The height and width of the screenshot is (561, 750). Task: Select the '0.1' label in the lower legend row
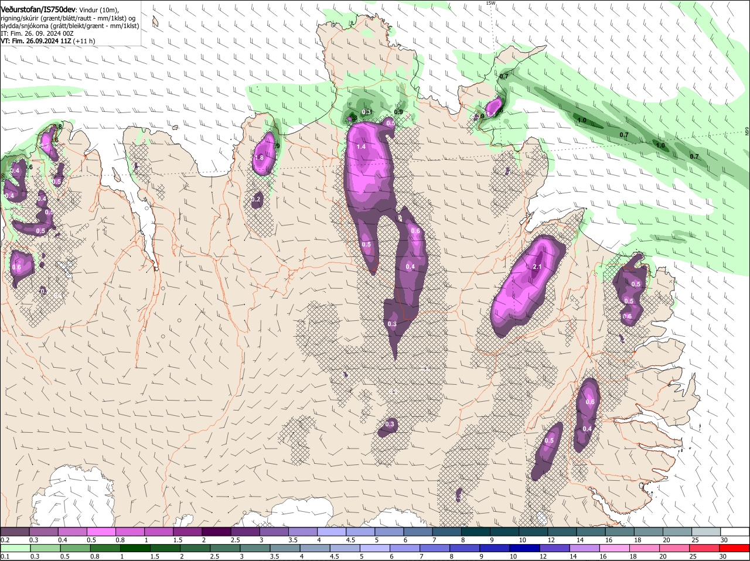[x=5, y=556]
